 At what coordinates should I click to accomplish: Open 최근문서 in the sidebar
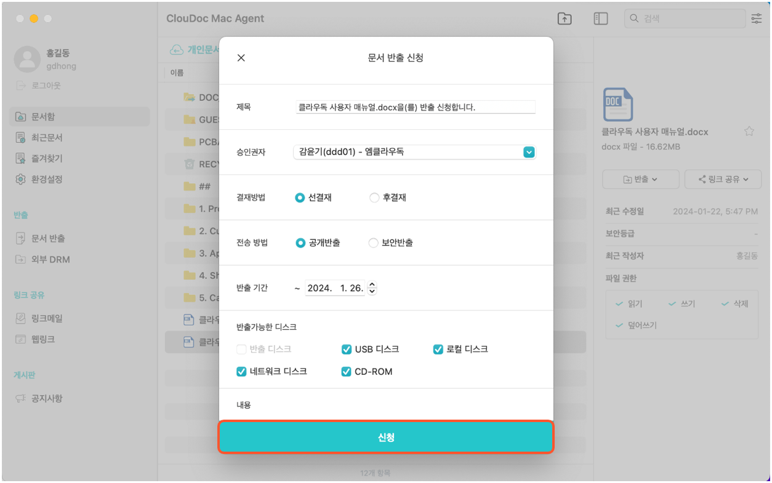tap(79, 138)
